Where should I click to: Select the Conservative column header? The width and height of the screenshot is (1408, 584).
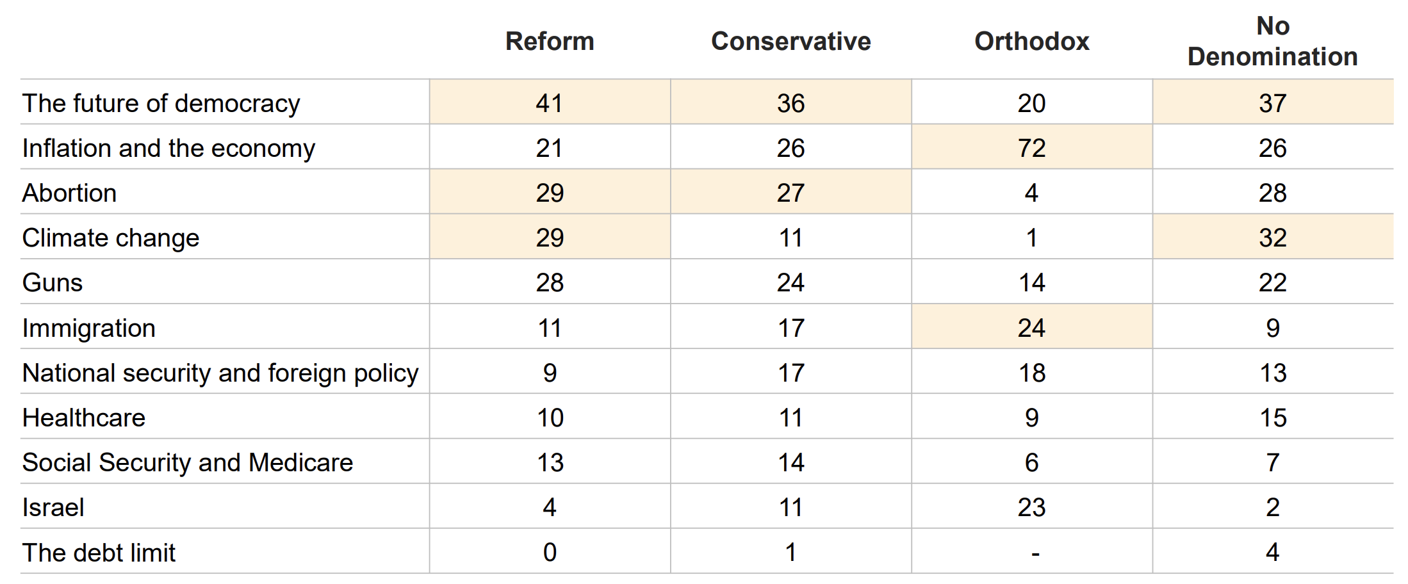tap(791, 42)
